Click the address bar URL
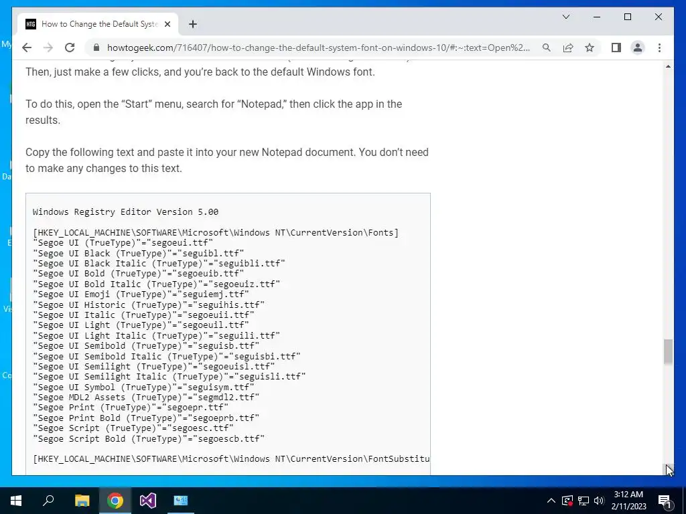Viewport: 686px width, 514px height. (318, 48)
